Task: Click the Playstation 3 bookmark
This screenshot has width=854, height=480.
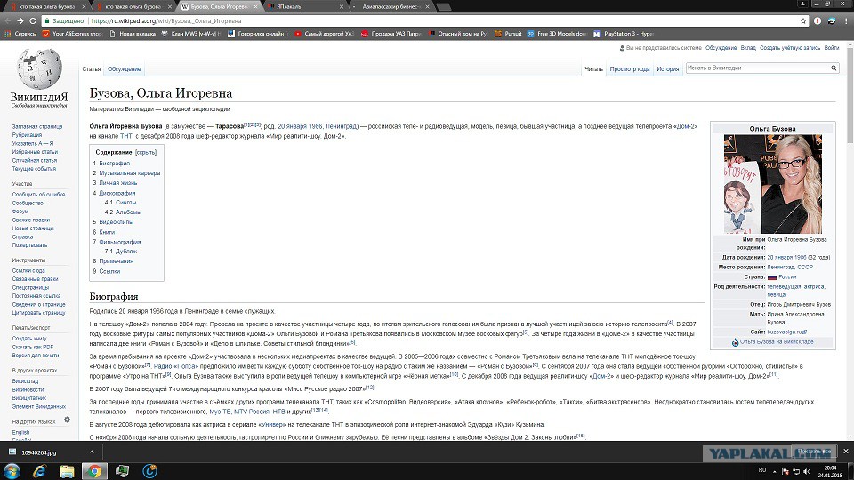Action: coord(624,34)
